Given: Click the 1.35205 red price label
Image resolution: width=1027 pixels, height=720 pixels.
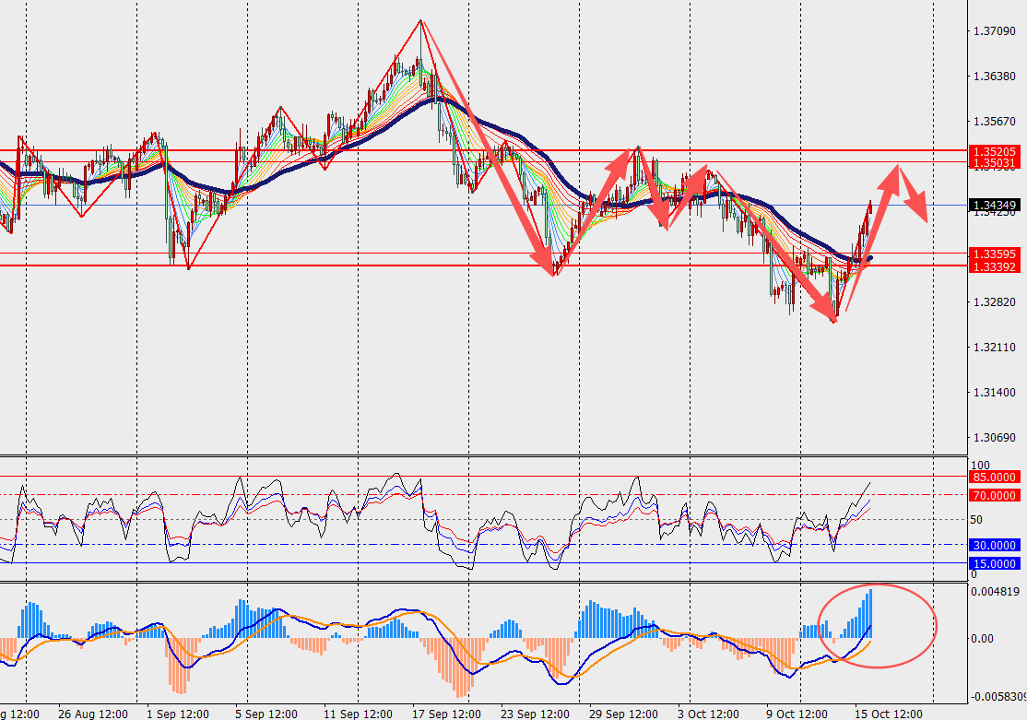Looking at the screenshot, I should (994, 151).
